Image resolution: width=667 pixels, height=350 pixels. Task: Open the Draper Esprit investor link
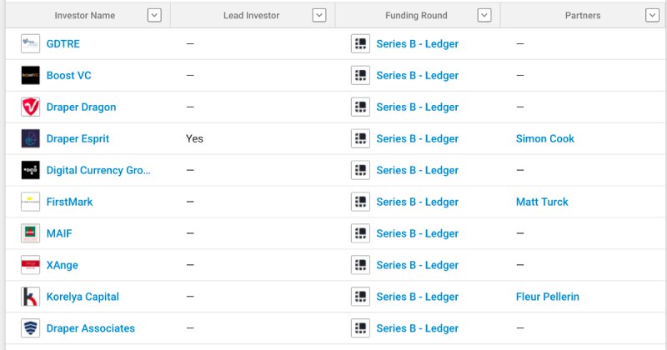click(78, 138)
